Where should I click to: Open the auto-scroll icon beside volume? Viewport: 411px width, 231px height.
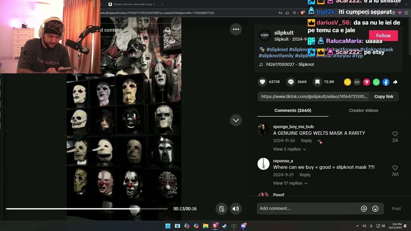(222, 209)
